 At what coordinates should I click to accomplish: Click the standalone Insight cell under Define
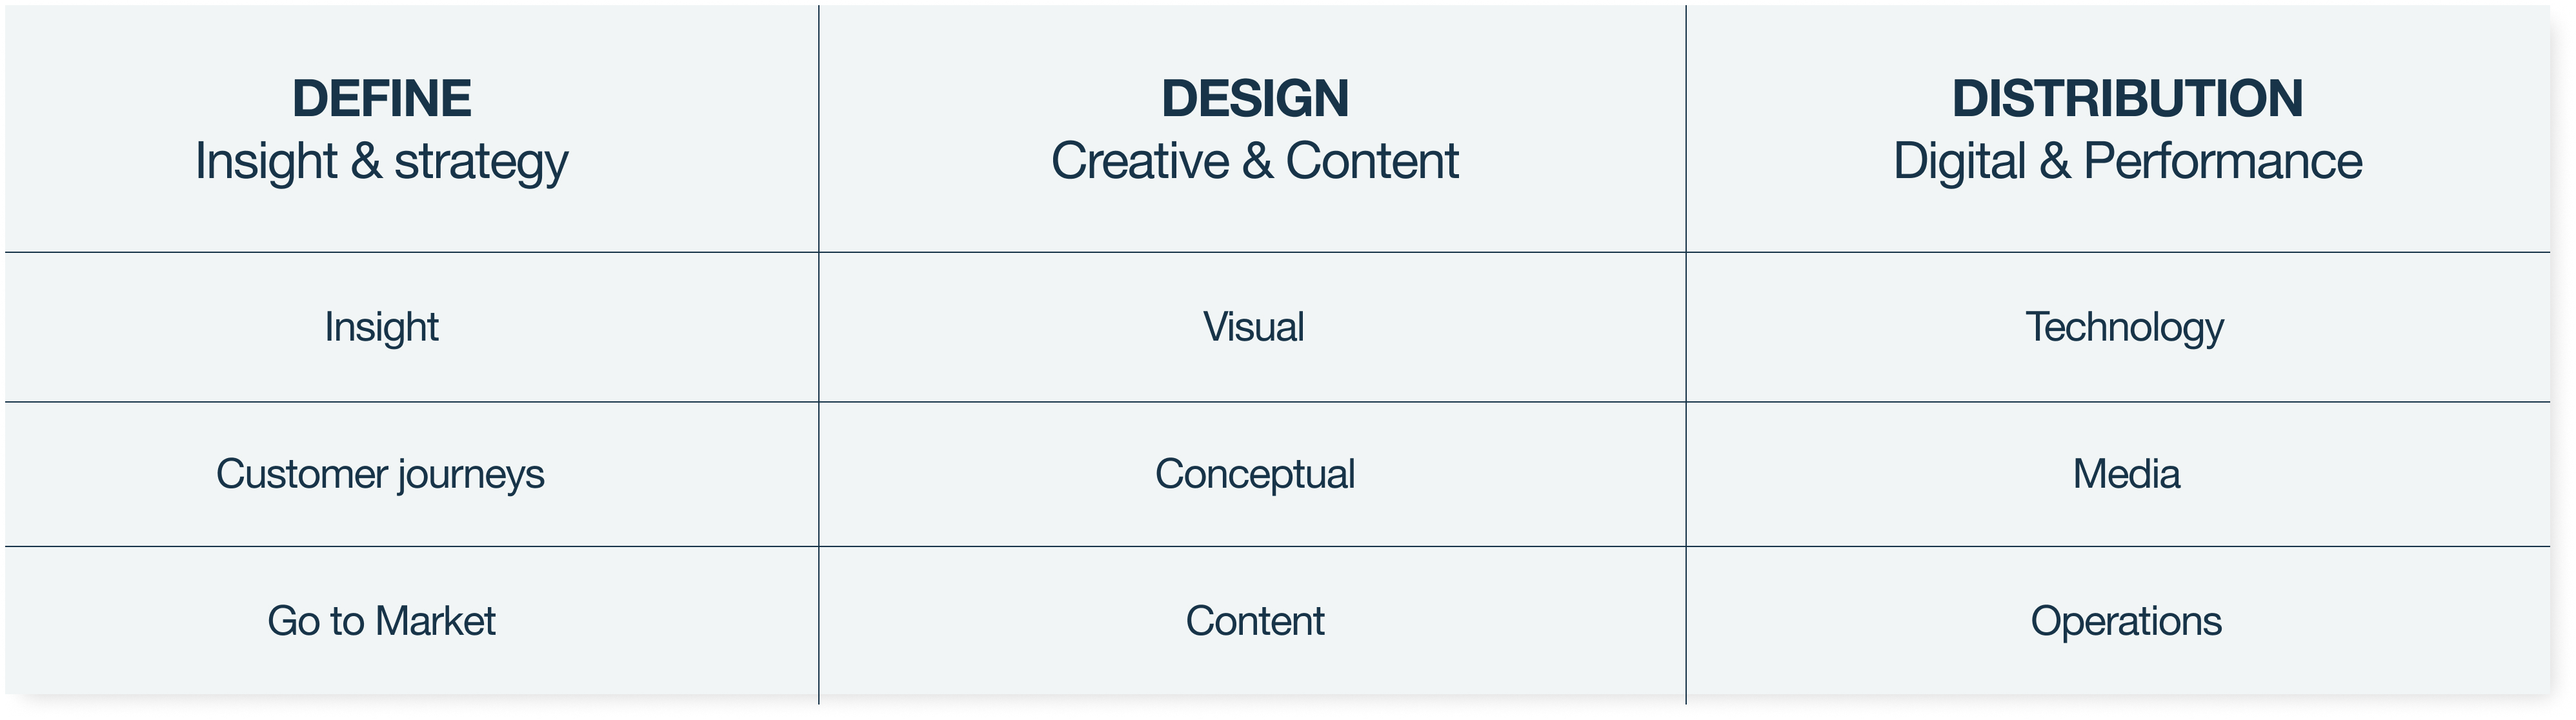(x=381, y=327)
